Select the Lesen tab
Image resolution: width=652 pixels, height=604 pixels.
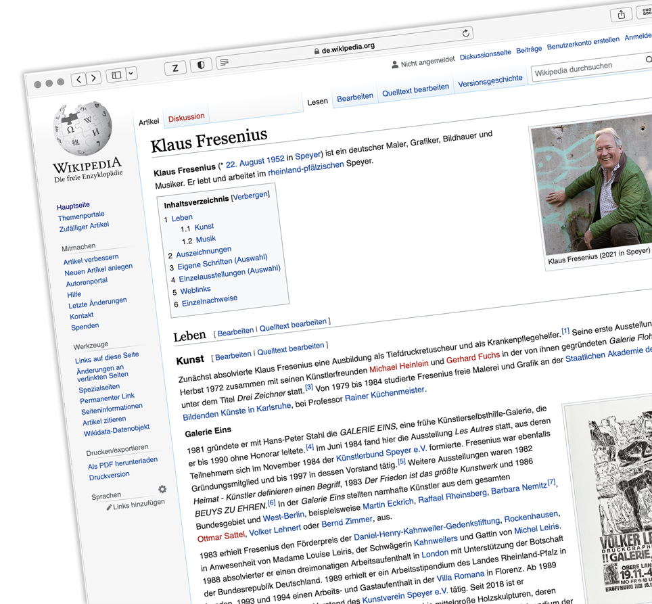pyautogui.click(x=317, y=102)
